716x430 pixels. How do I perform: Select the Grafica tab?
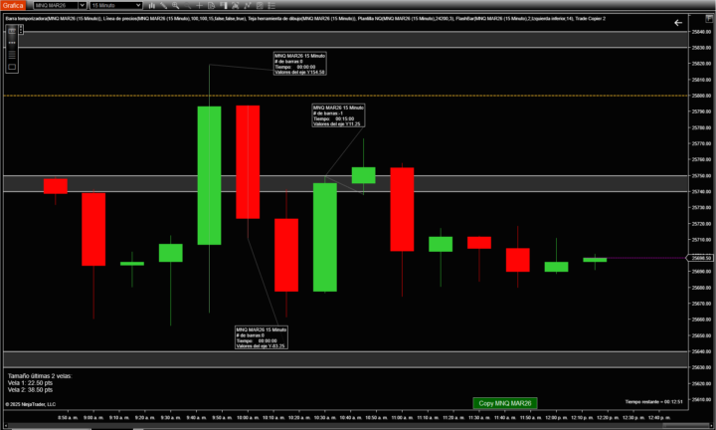point(13,6)
